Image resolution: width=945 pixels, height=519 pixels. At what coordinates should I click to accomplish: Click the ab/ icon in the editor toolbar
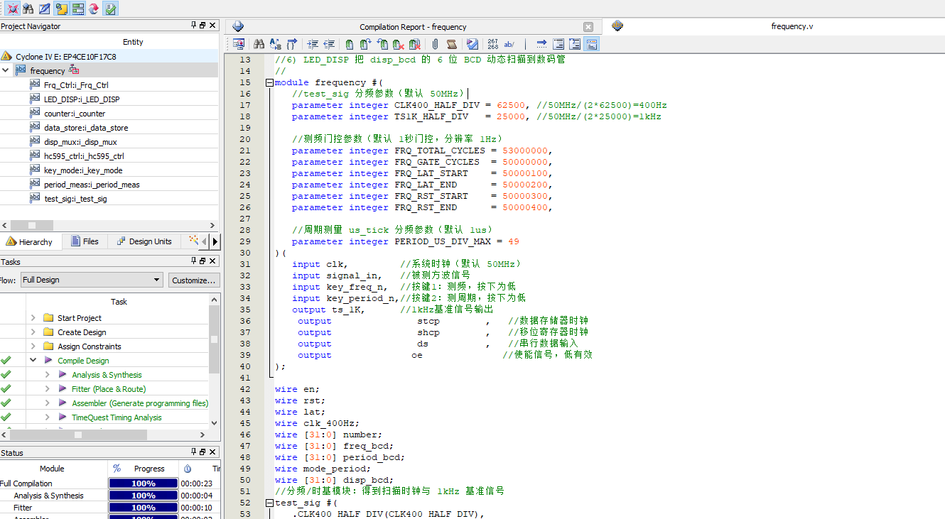point(509,44)
